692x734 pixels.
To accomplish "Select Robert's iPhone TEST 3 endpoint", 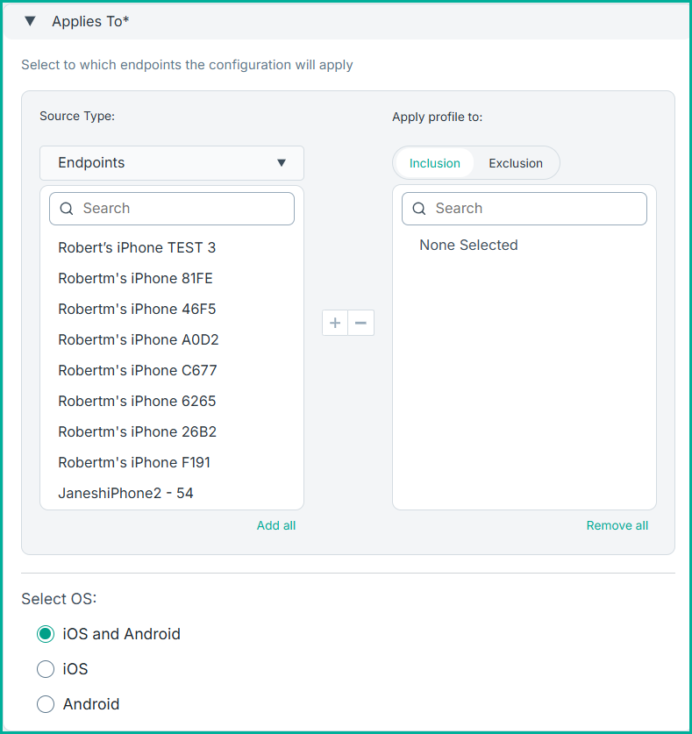I will pyautogui.click(x=137, y=247).
